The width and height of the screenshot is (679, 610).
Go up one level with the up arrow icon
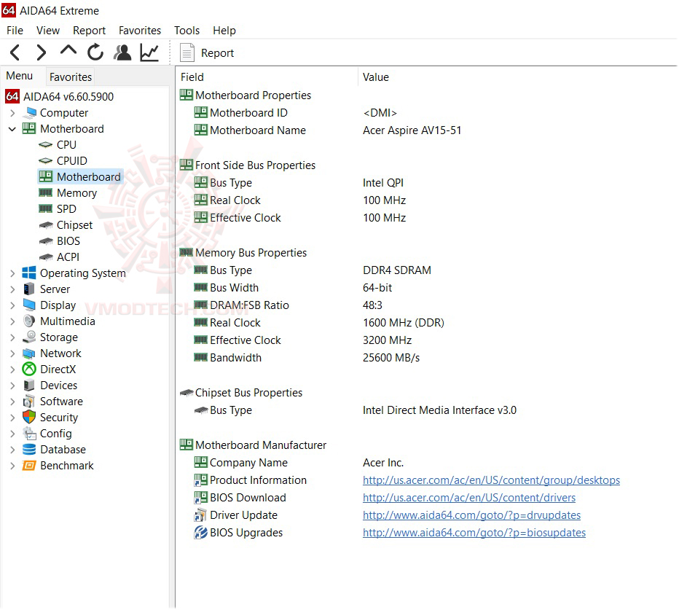[68, 51]
